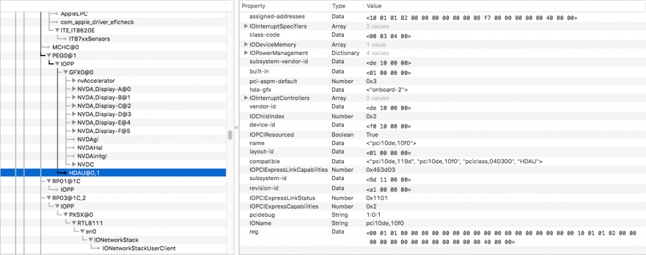This screenshot has width=646, height=255.
Task: Select the assigned-addresses property row
Action: coord(443,17)
